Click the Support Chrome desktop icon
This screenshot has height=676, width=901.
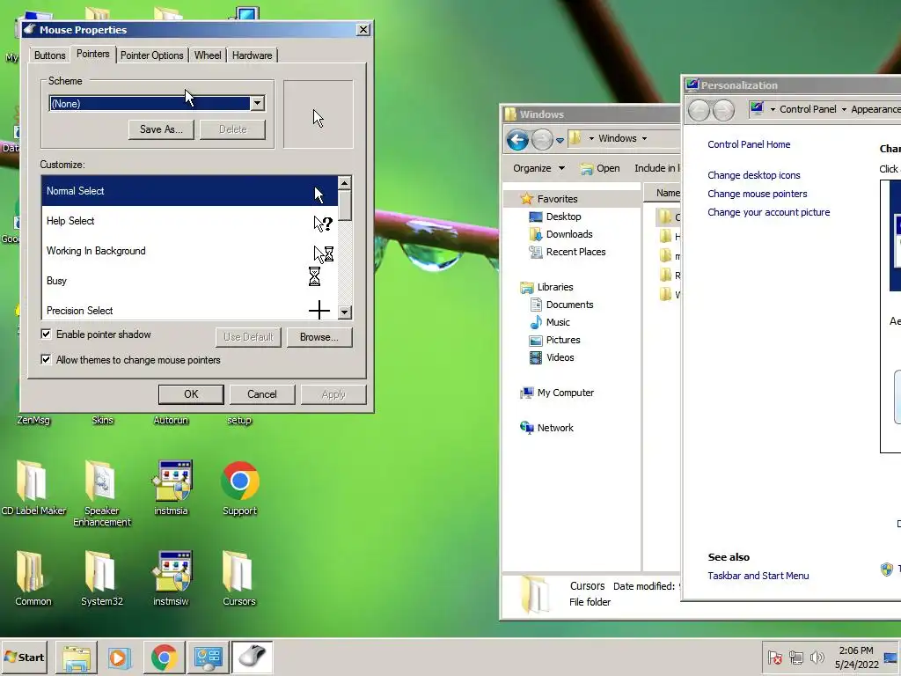point(239,488)
